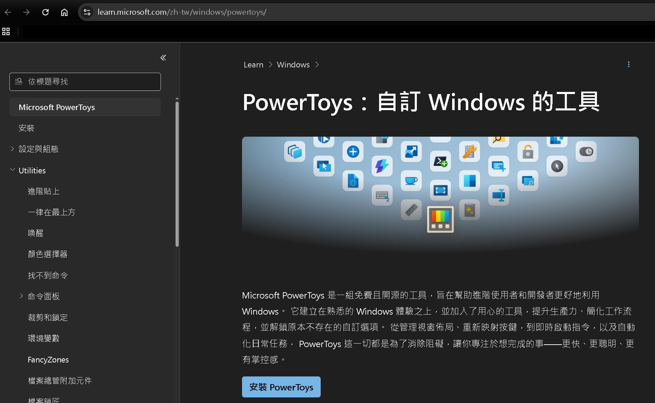Select Microsoft PowerToys in the sidebar
Viewport: 655px width, 403px height.
tap(85, 107)
